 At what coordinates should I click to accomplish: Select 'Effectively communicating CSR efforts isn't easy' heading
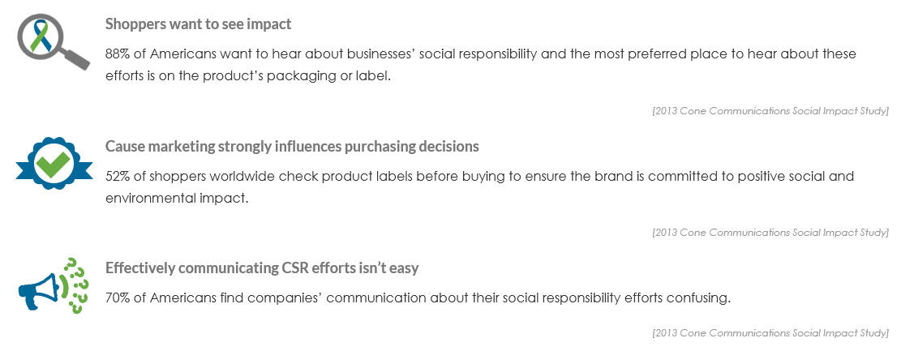(262, 268)
